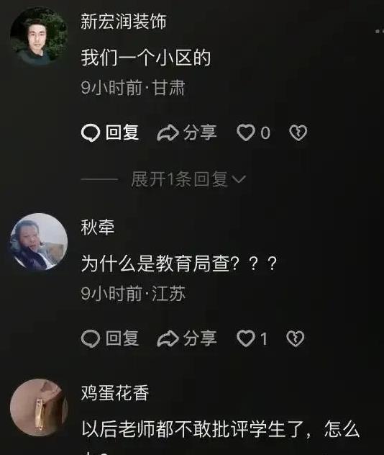
Task: Like 秋牵's comment with heart icon
Action: 246,338
